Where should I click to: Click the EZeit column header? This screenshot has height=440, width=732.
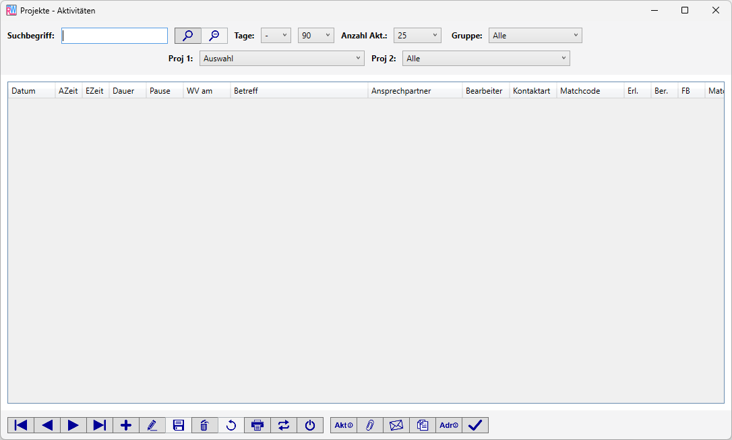[x=95, y=91]
